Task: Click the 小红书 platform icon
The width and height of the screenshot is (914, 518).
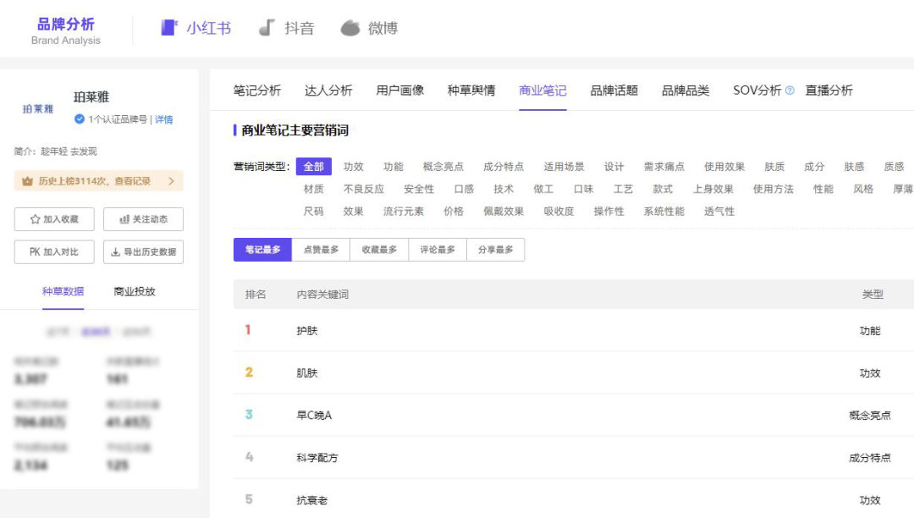Action: click(168, 28)
